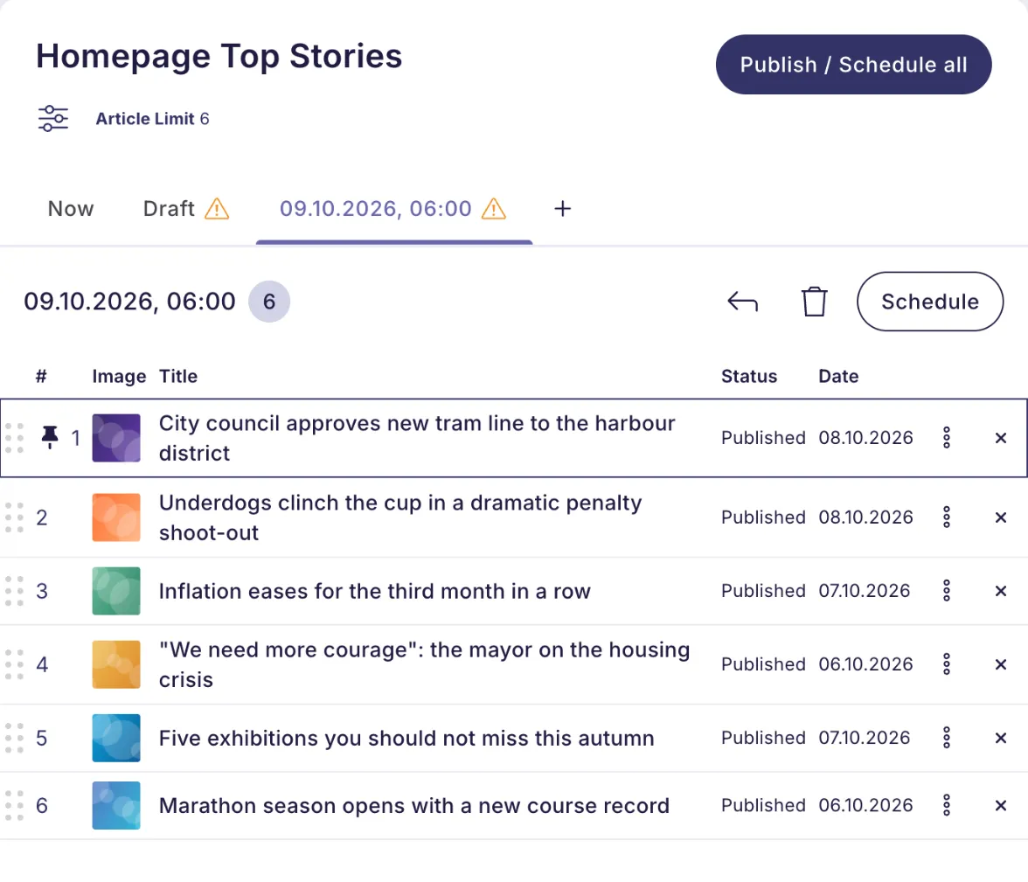Click the Schedule button
The image size is (1028, 882).
(x=930, y=302)
